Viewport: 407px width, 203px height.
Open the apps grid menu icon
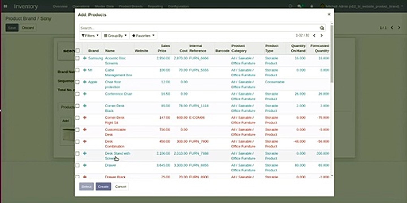pos(5,6)
